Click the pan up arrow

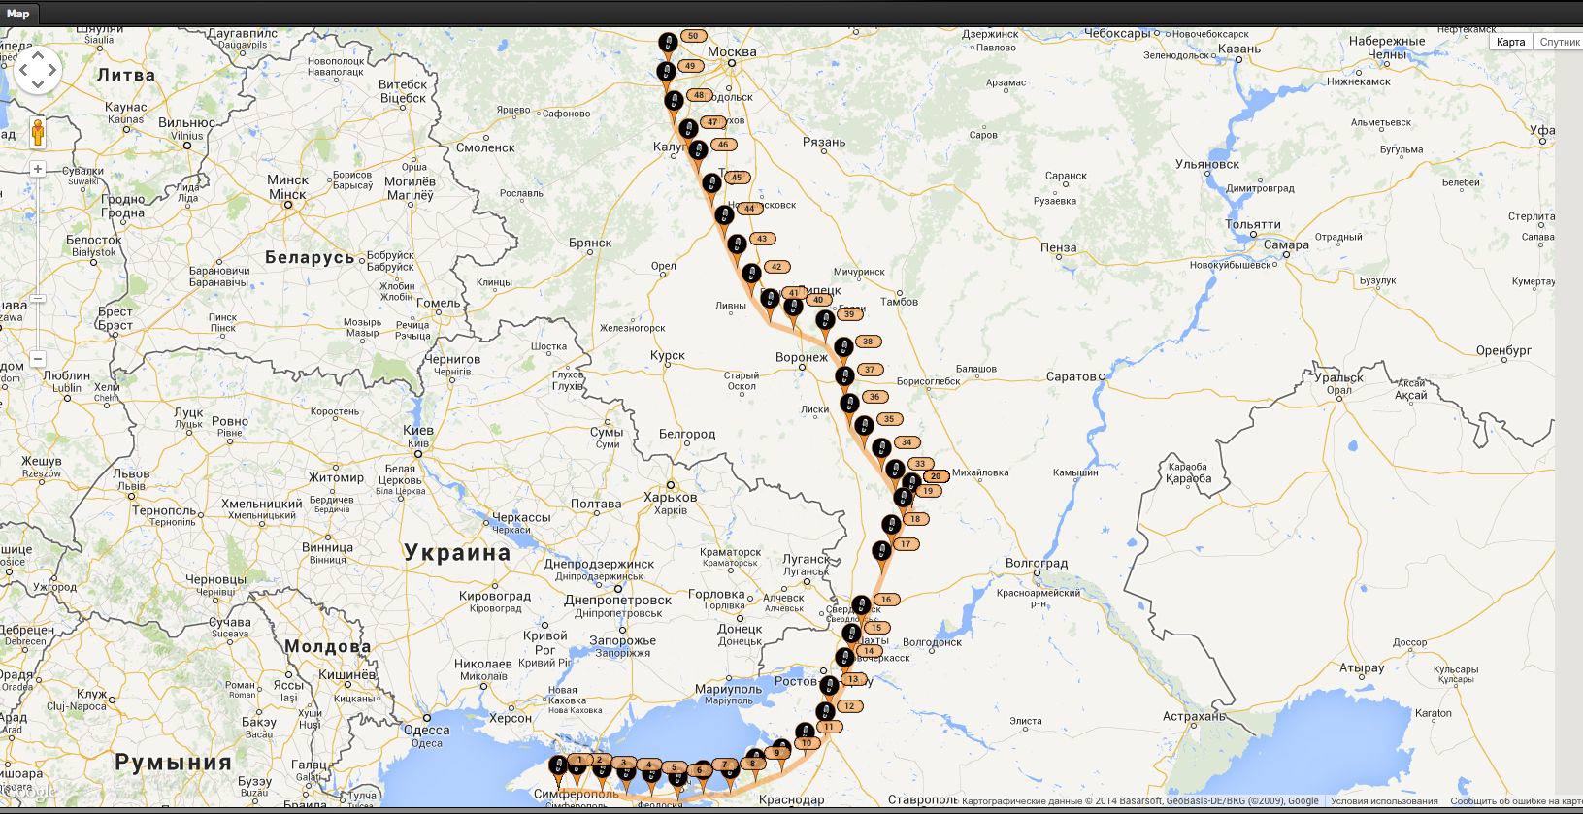tap(38, 55)
